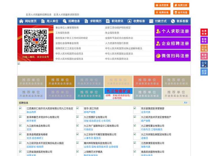Image resolution: width=208 pixels, height=156 pixels.
Task: Open the 文秘 综合部主任 小车司机 job link
Action: (97, 121)
